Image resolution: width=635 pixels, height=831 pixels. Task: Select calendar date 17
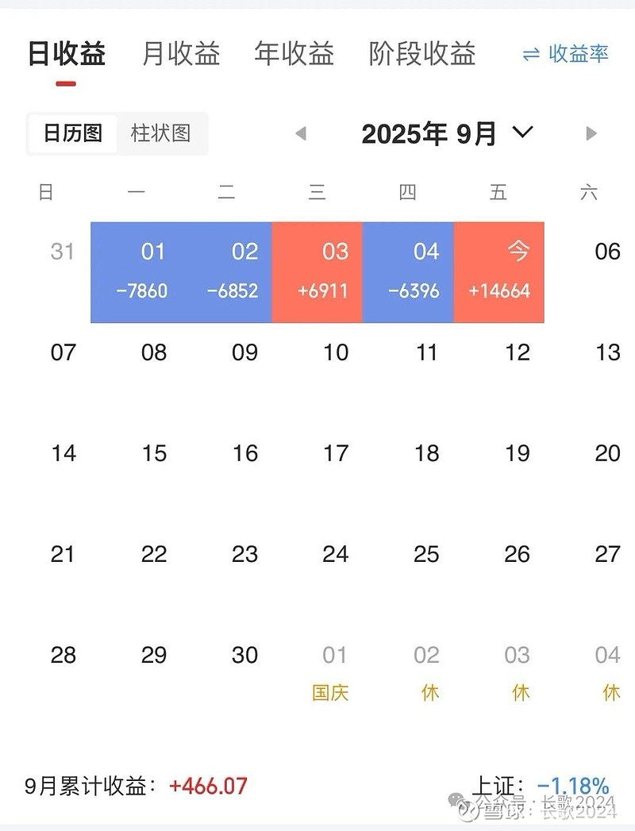pos(335,453)
